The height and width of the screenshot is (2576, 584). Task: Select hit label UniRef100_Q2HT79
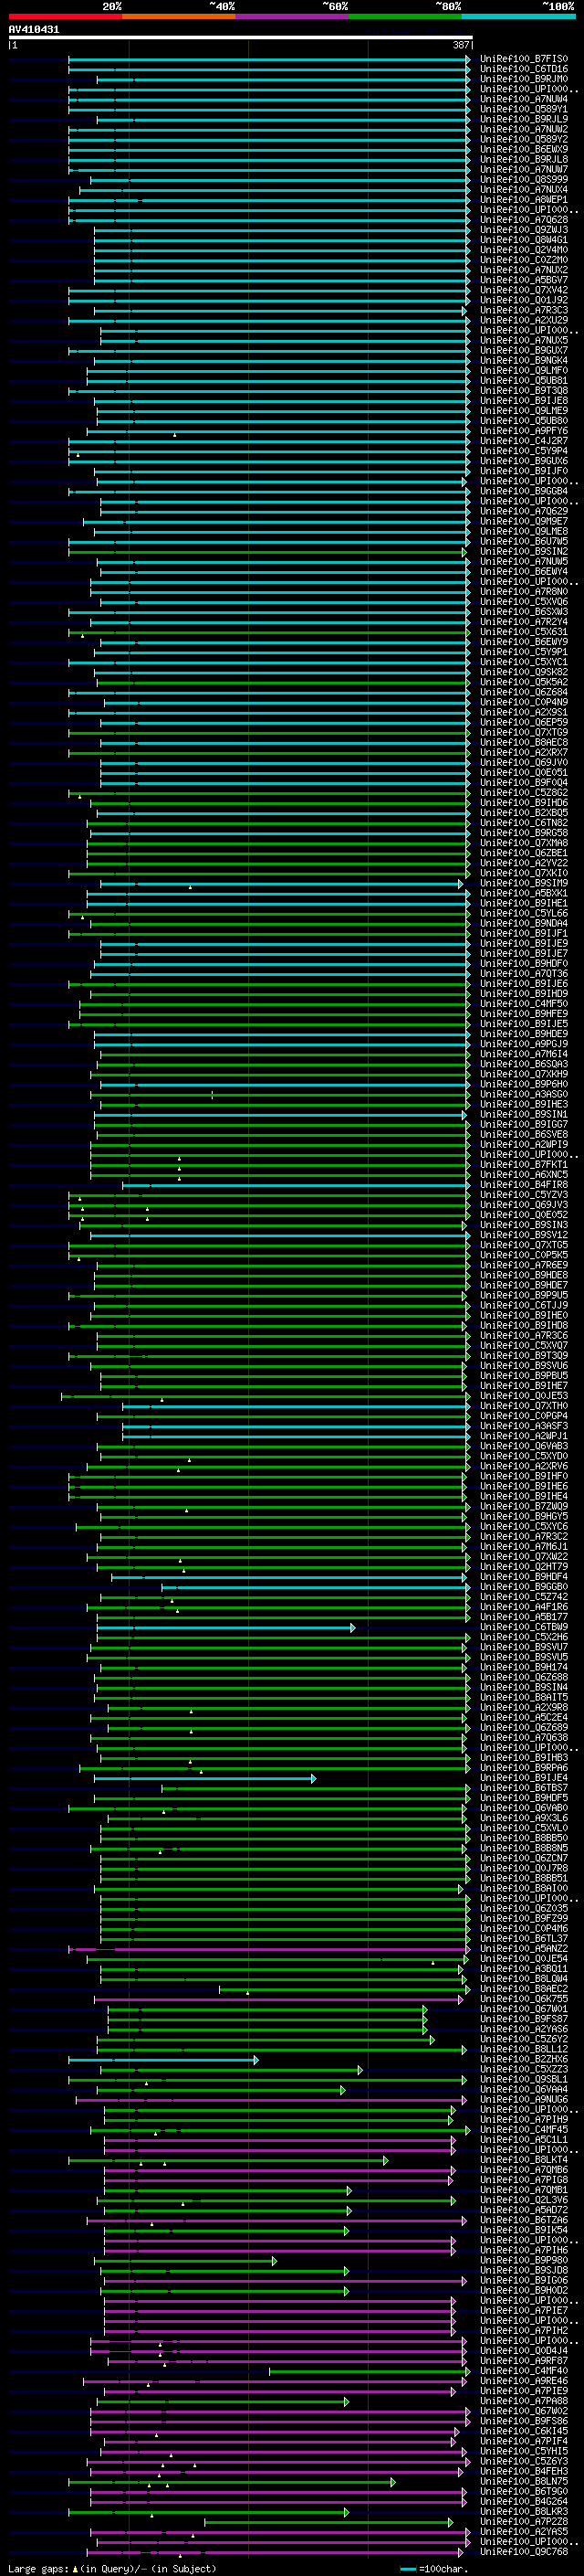[x=524, y=1567]
